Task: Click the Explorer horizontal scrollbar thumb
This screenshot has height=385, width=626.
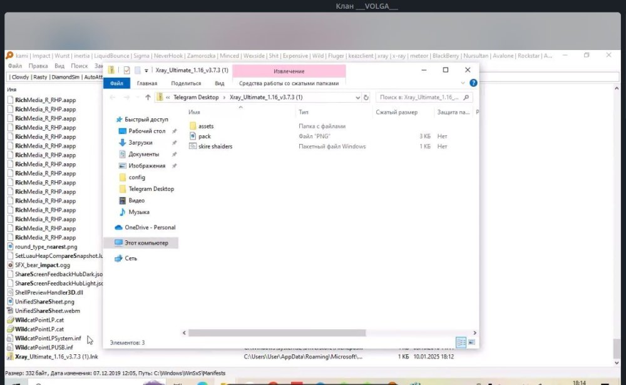Action: (x=277, y=332)
